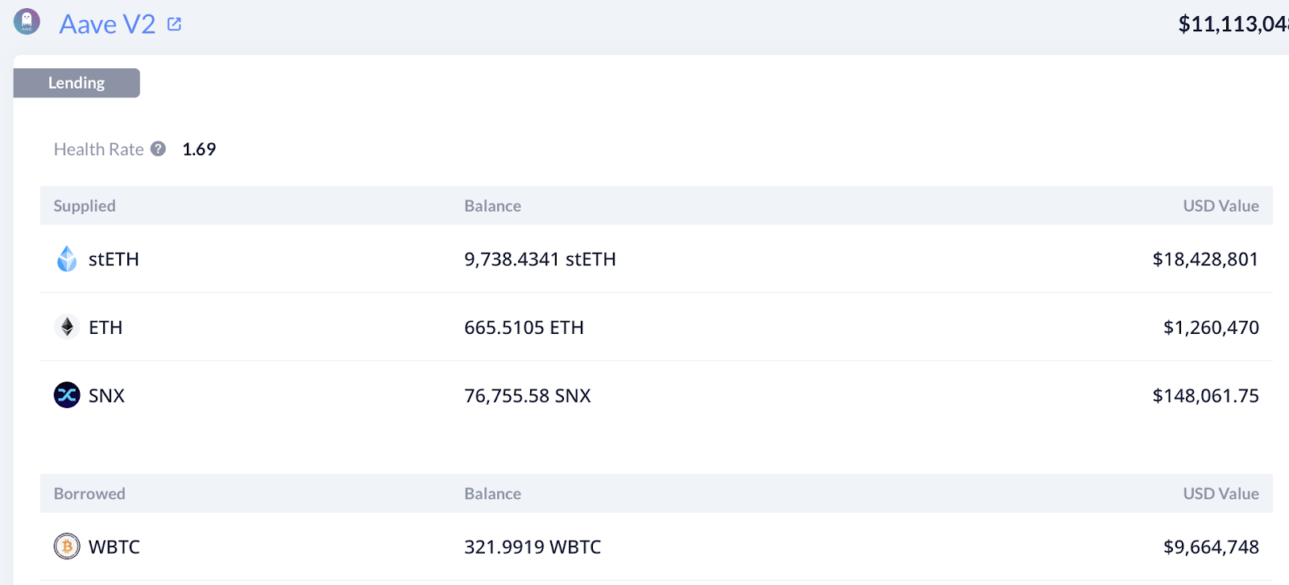Click the supplied table Balance header

pos(492,206)
